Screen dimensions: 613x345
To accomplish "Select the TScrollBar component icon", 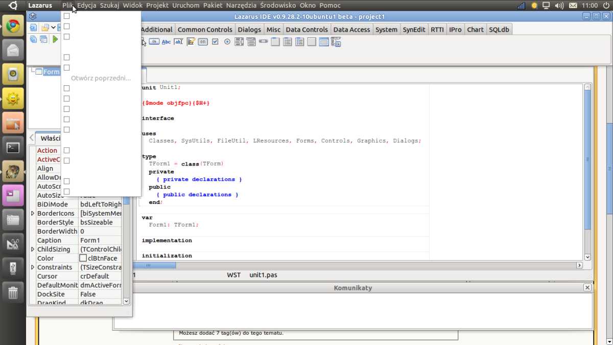I will click(x=264, y=42).
